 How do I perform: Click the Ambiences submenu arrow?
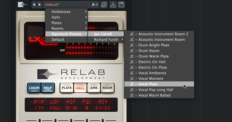click(86, 11)
